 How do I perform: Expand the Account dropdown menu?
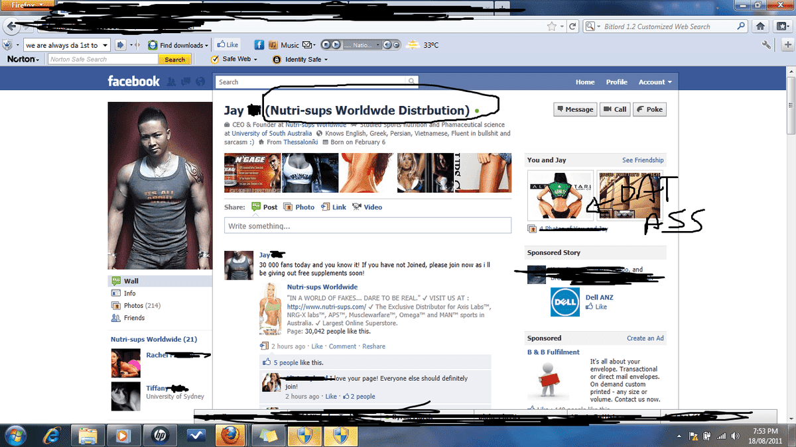(655, 82)
